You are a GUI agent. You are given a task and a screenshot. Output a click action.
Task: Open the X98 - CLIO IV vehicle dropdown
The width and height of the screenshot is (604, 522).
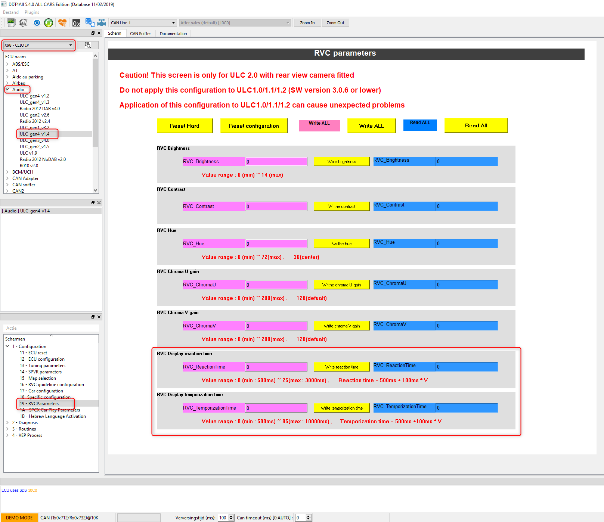pyautogui.click(x=38, y=45)
